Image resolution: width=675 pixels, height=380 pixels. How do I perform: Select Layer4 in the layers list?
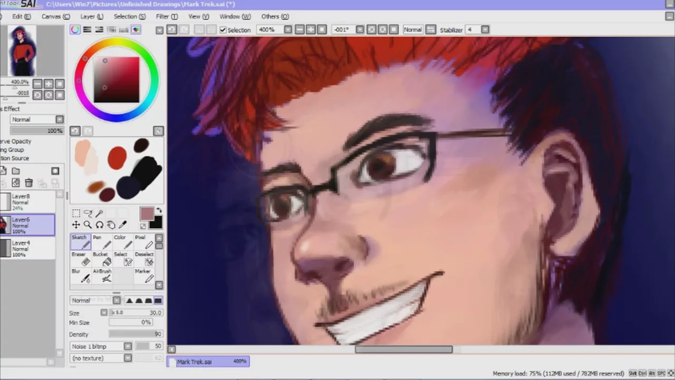click(x=27, y=249)
